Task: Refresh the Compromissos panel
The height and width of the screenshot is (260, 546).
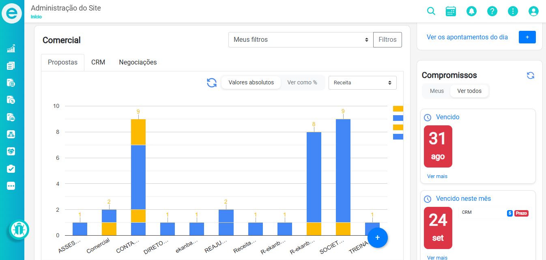Action: tap(531, 75)
